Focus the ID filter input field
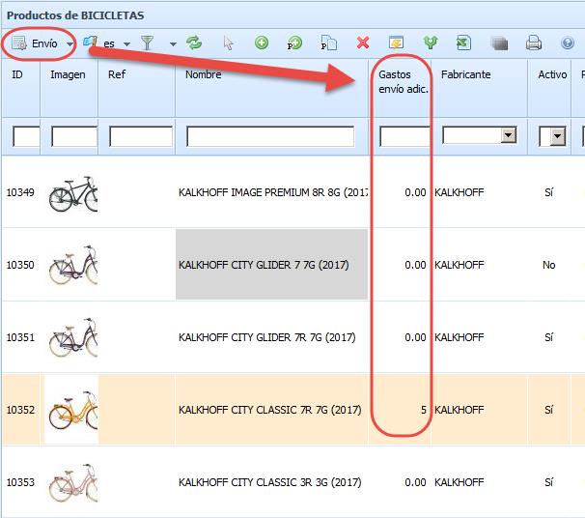 26,136
